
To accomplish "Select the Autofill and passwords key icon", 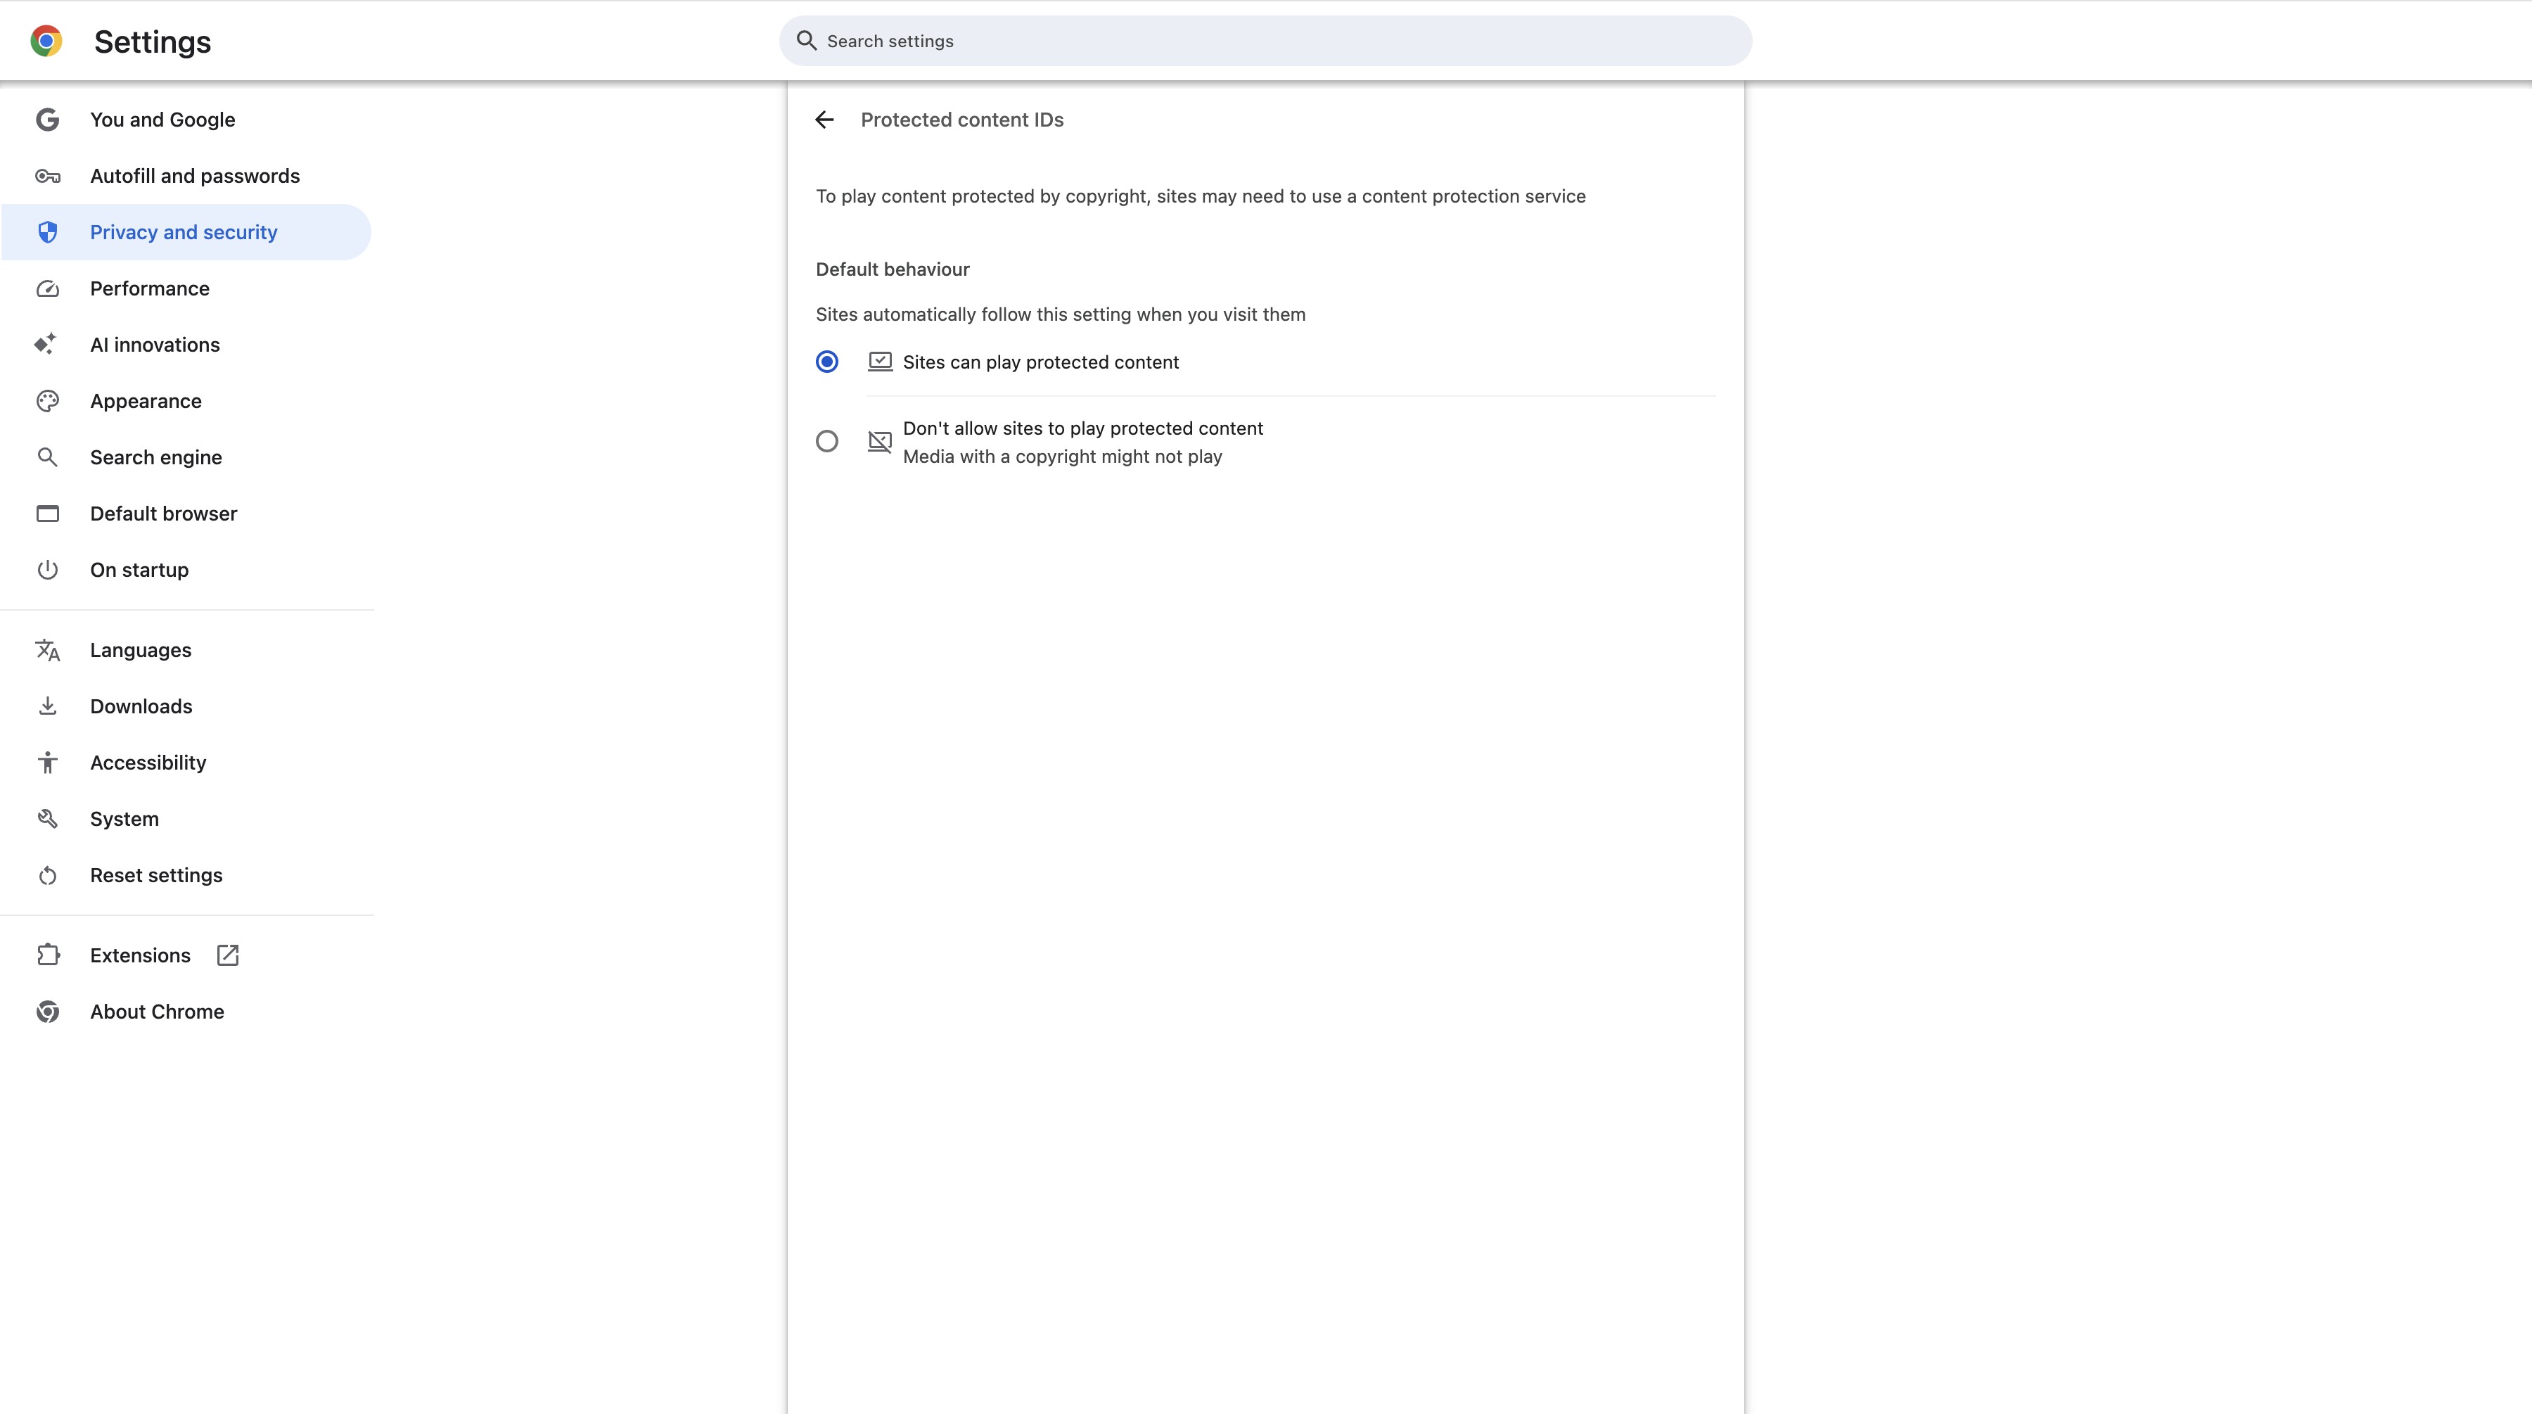I will [47, 176].
